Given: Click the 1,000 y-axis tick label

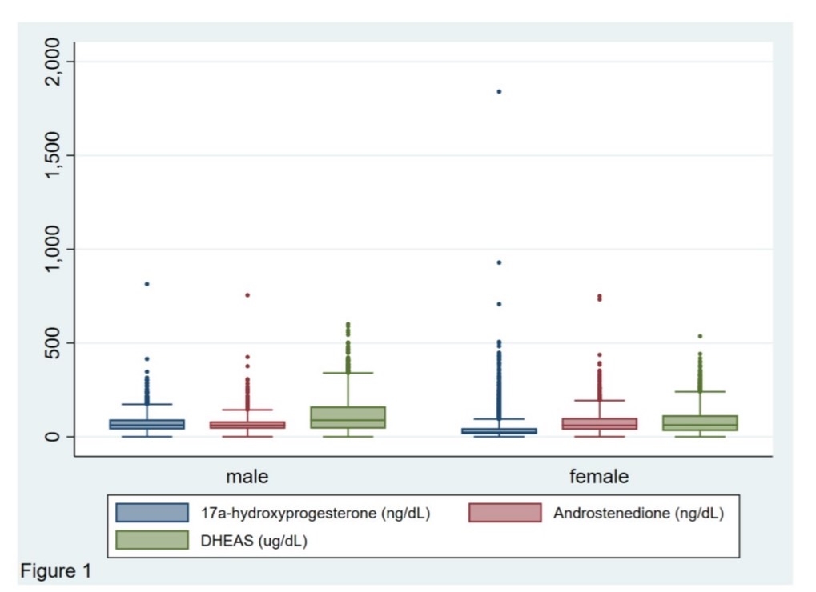Looking at the screenshot, I should pyautogui.click(x=54, y=249).
